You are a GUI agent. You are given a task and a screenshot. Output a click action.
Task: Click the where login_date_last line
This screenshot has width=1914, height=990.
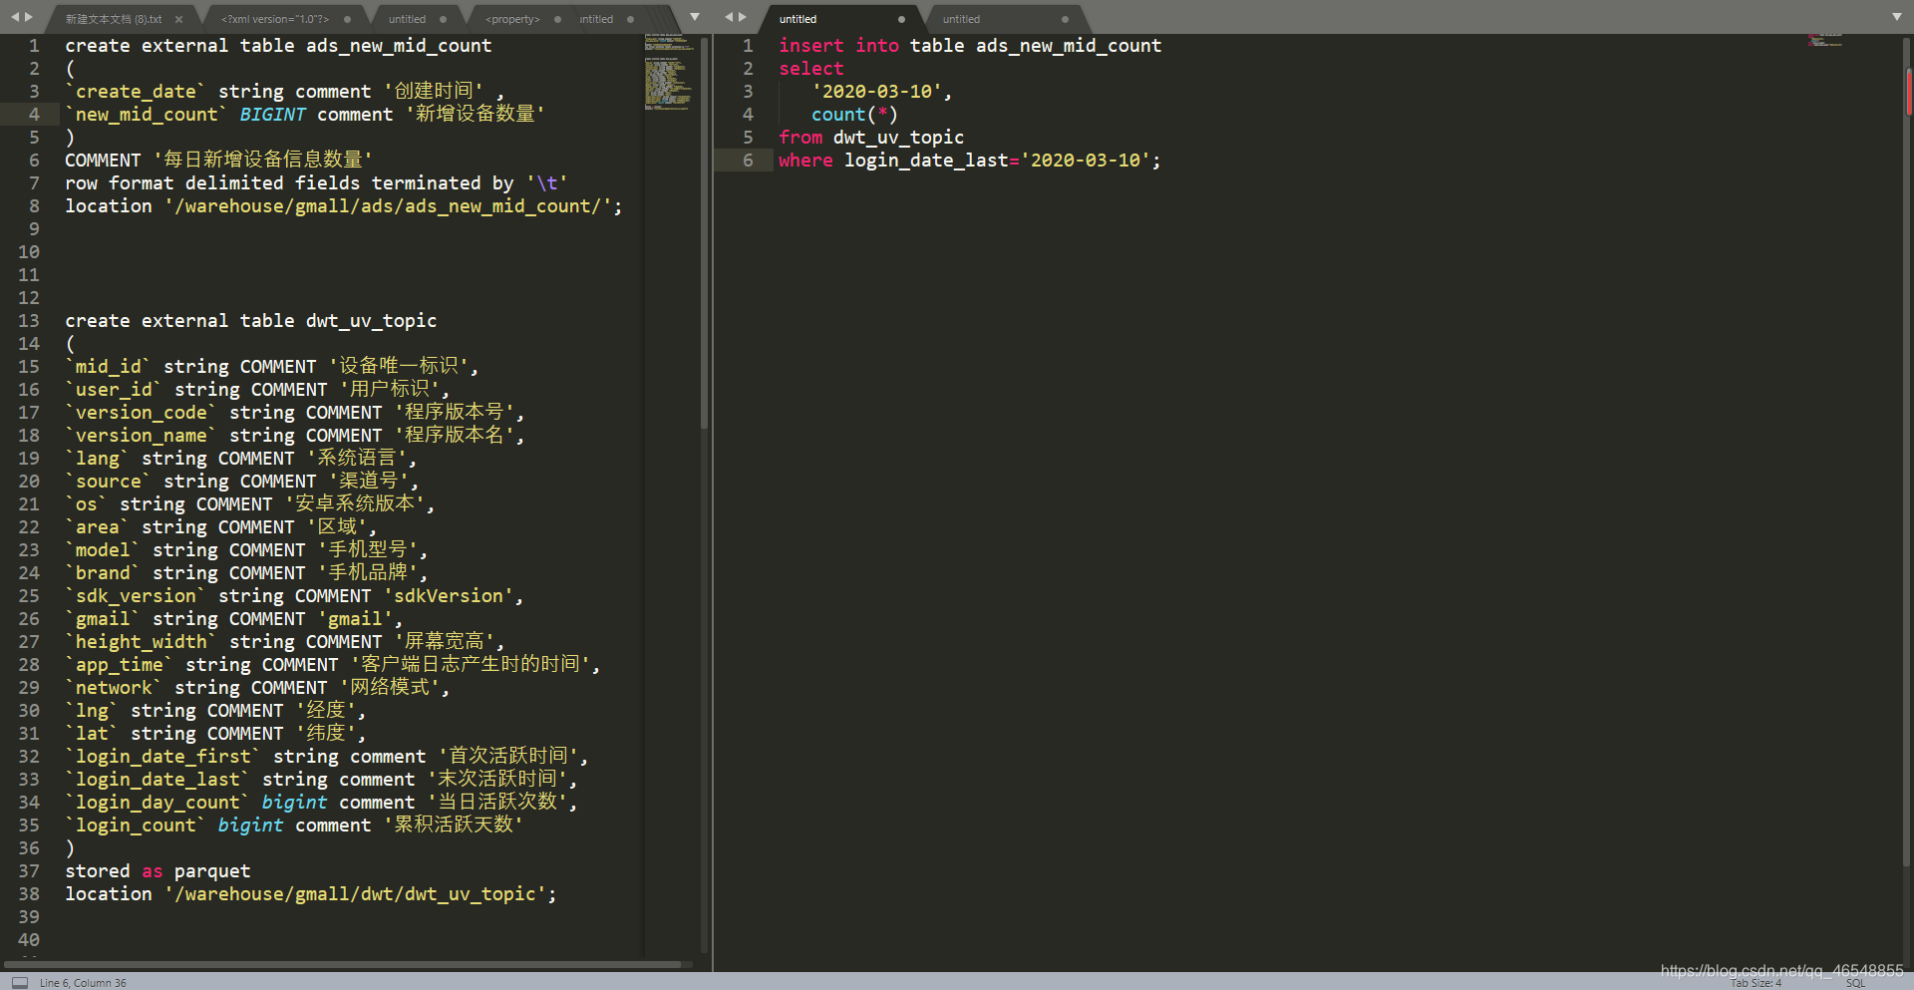point(970,161)
